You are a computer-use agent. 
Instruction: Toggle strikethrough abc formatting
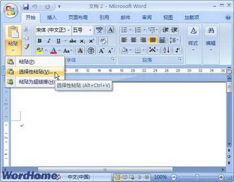point(73,41)
